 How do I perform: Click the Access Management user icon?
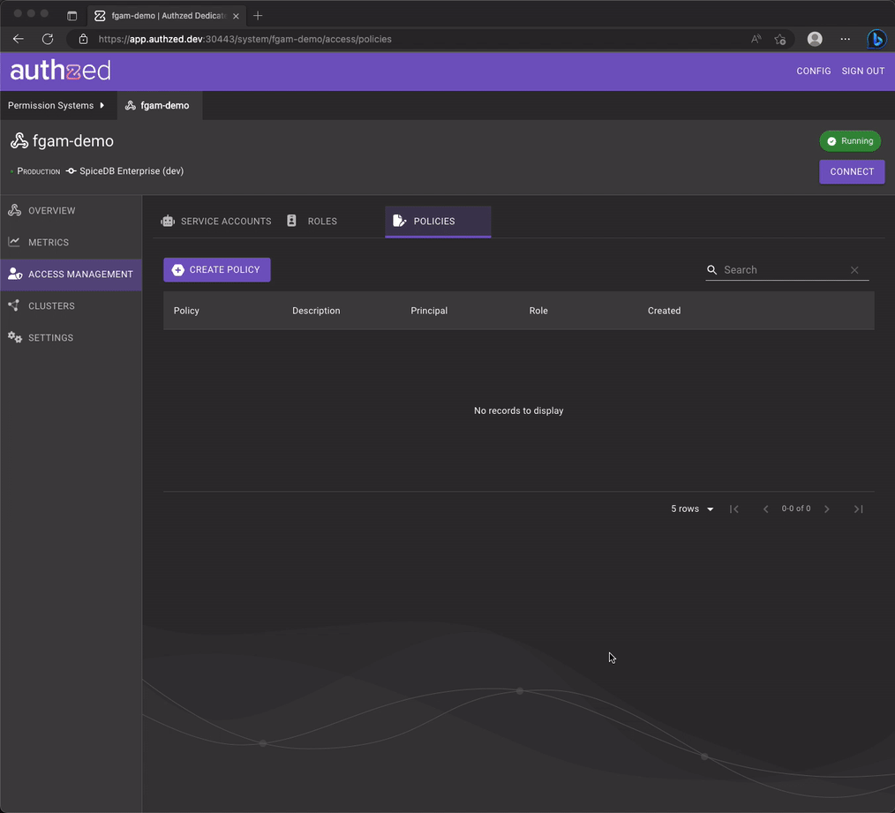tap(15, 274)
